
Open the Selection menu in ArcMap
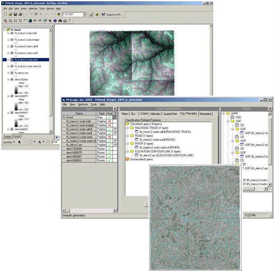[33, 8]
